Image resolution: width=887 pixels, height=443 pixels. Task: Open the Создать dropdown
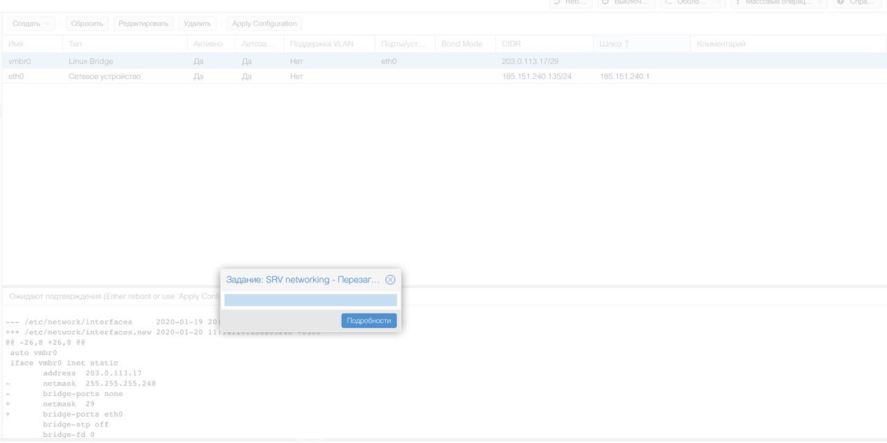pyautogui.click(x=31, y=24)
